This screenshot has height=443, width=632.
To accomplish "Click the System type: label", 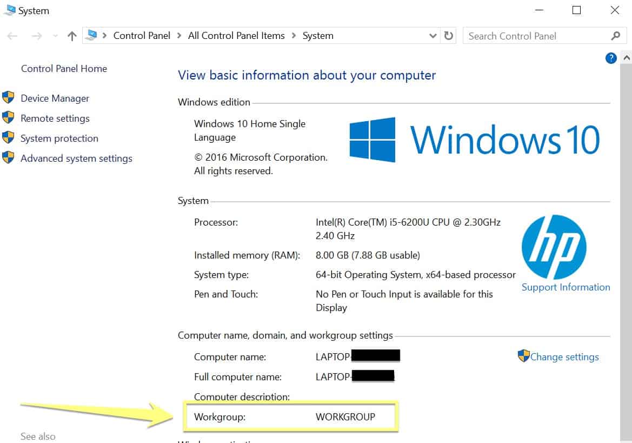I will point(221,275).
